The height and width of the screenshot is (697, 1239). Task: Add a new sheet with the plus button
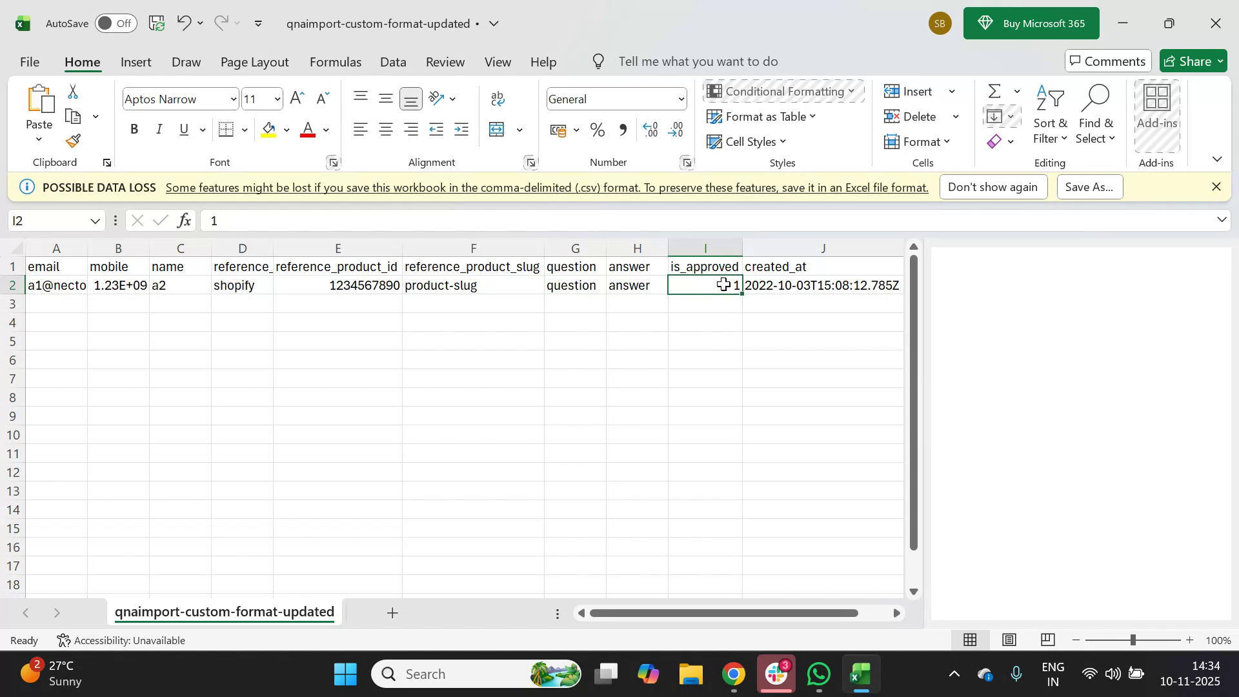point(392,612)
